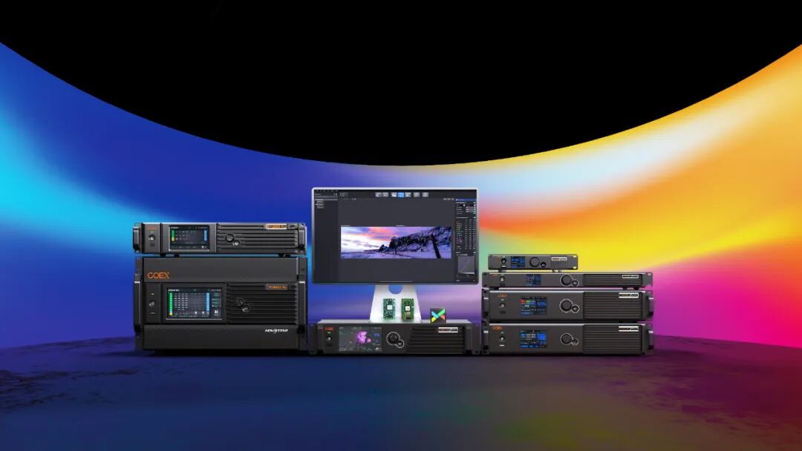Click the curve graph in monitor's right panel
Screen dimensions: 802x451
[465, 266]
